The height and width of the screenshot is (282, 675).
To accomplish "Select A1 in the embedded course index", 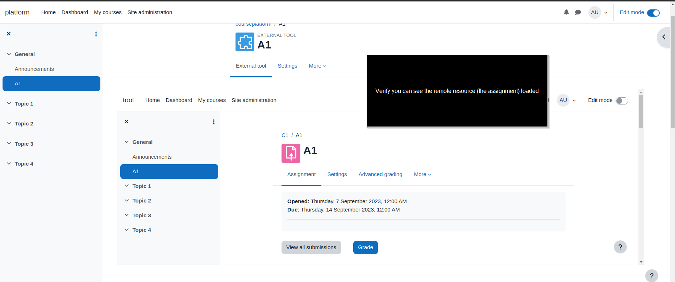I will pos(169,171).
